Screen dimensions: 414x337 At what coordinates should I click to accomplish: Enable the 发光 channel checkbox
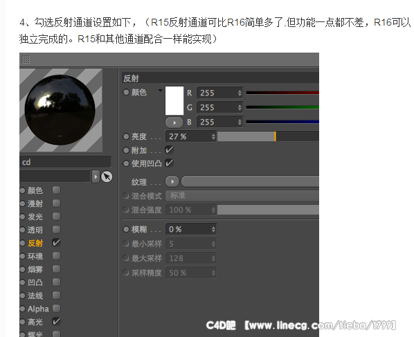pos(56,217)
